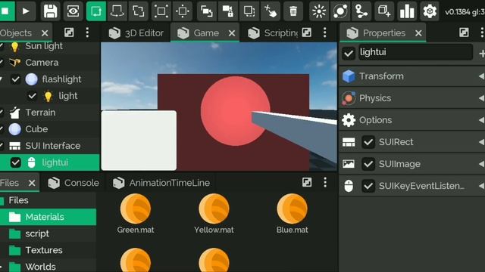Click the clone with dashed box icon

[x=249, y=11]
